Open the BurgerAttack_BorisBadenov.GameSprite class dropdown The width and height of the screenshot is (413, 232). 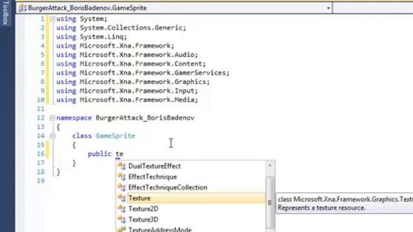(328, 8)
